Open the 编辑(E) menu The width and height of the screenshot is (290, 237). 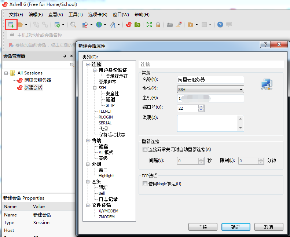[x=36, y=15]
